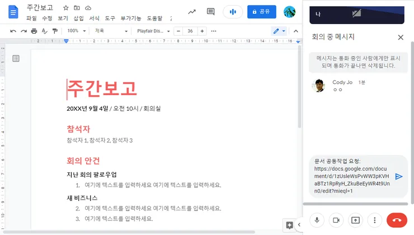Screen dimensions: 414x235
Task: Click the 지난 회의 팔로우업 subheading
Action: pyautogui.click(x=92, y=175)
